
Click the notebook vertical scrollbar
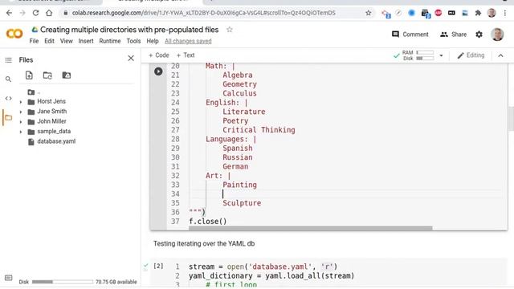(x=511, y=118)
